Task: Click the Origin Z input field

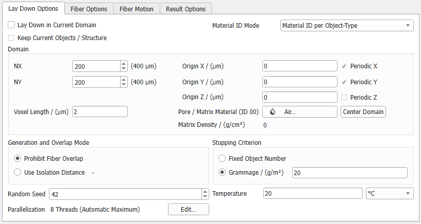Action: 299,97
